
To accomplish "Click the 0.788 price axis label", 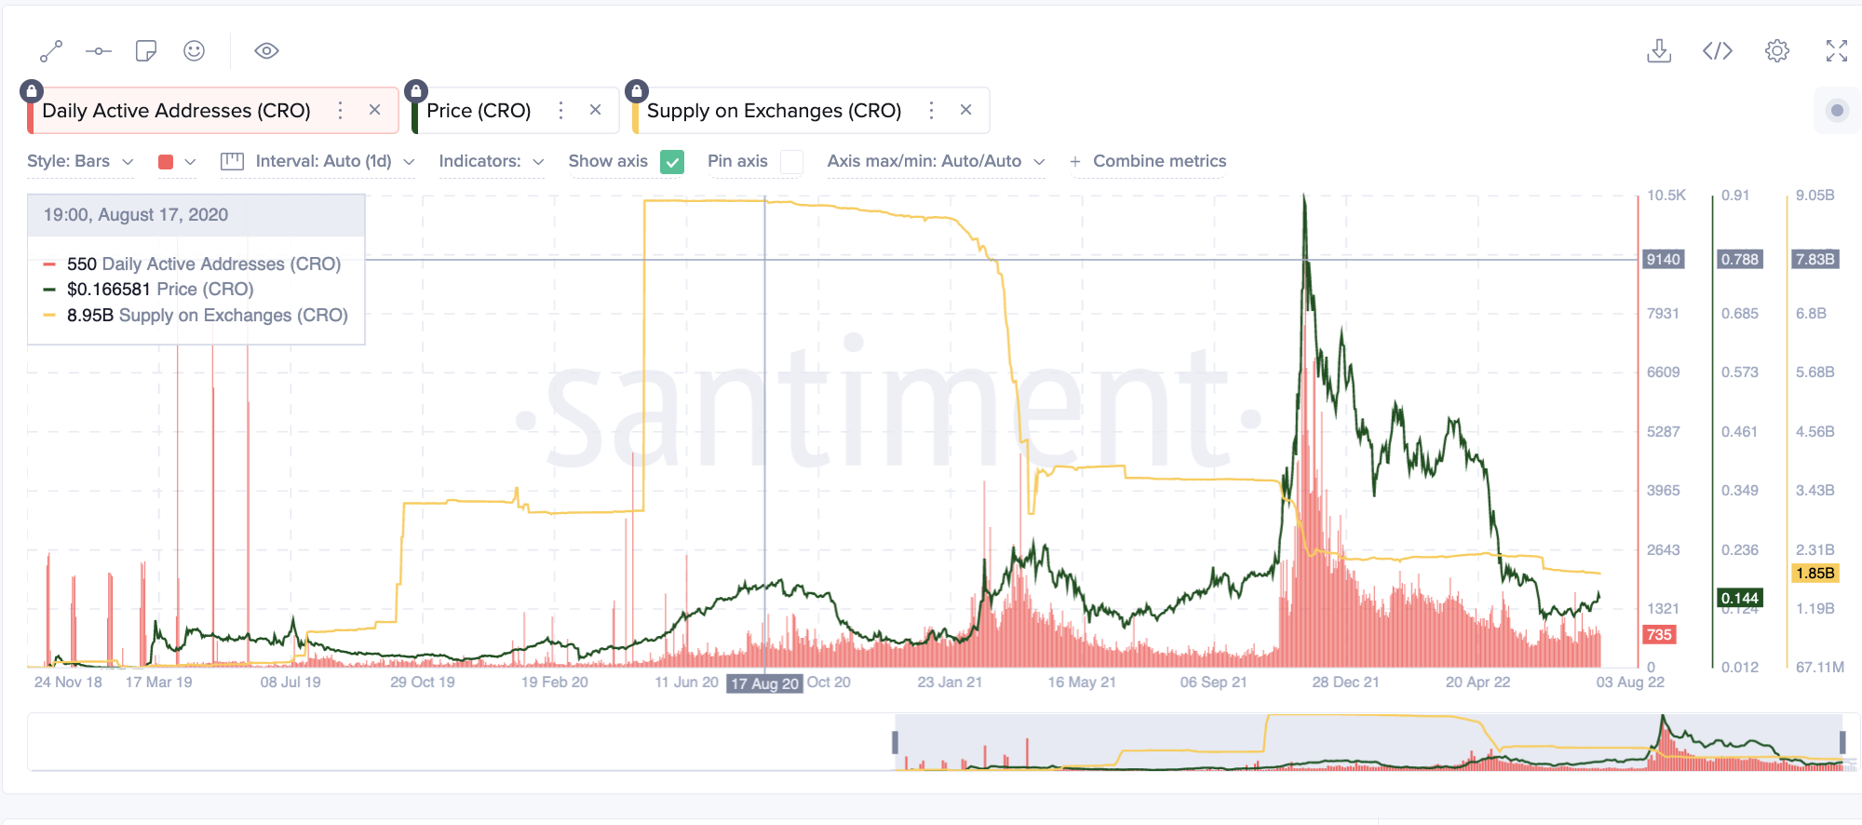I will (x=1740, y=260).
